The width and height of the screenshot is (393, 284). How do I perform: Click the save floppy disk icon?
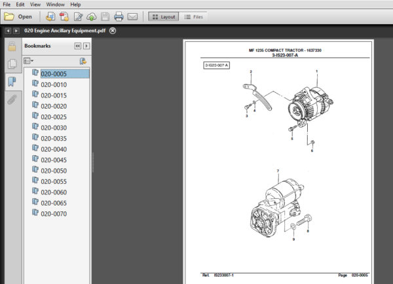tap(105, 17)
